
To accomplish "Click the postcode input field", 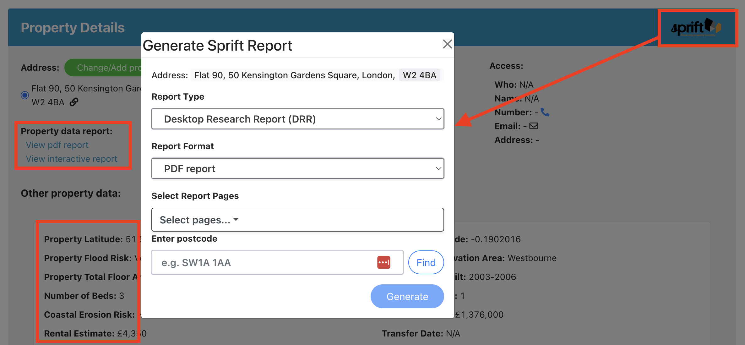I will [277, 262].
